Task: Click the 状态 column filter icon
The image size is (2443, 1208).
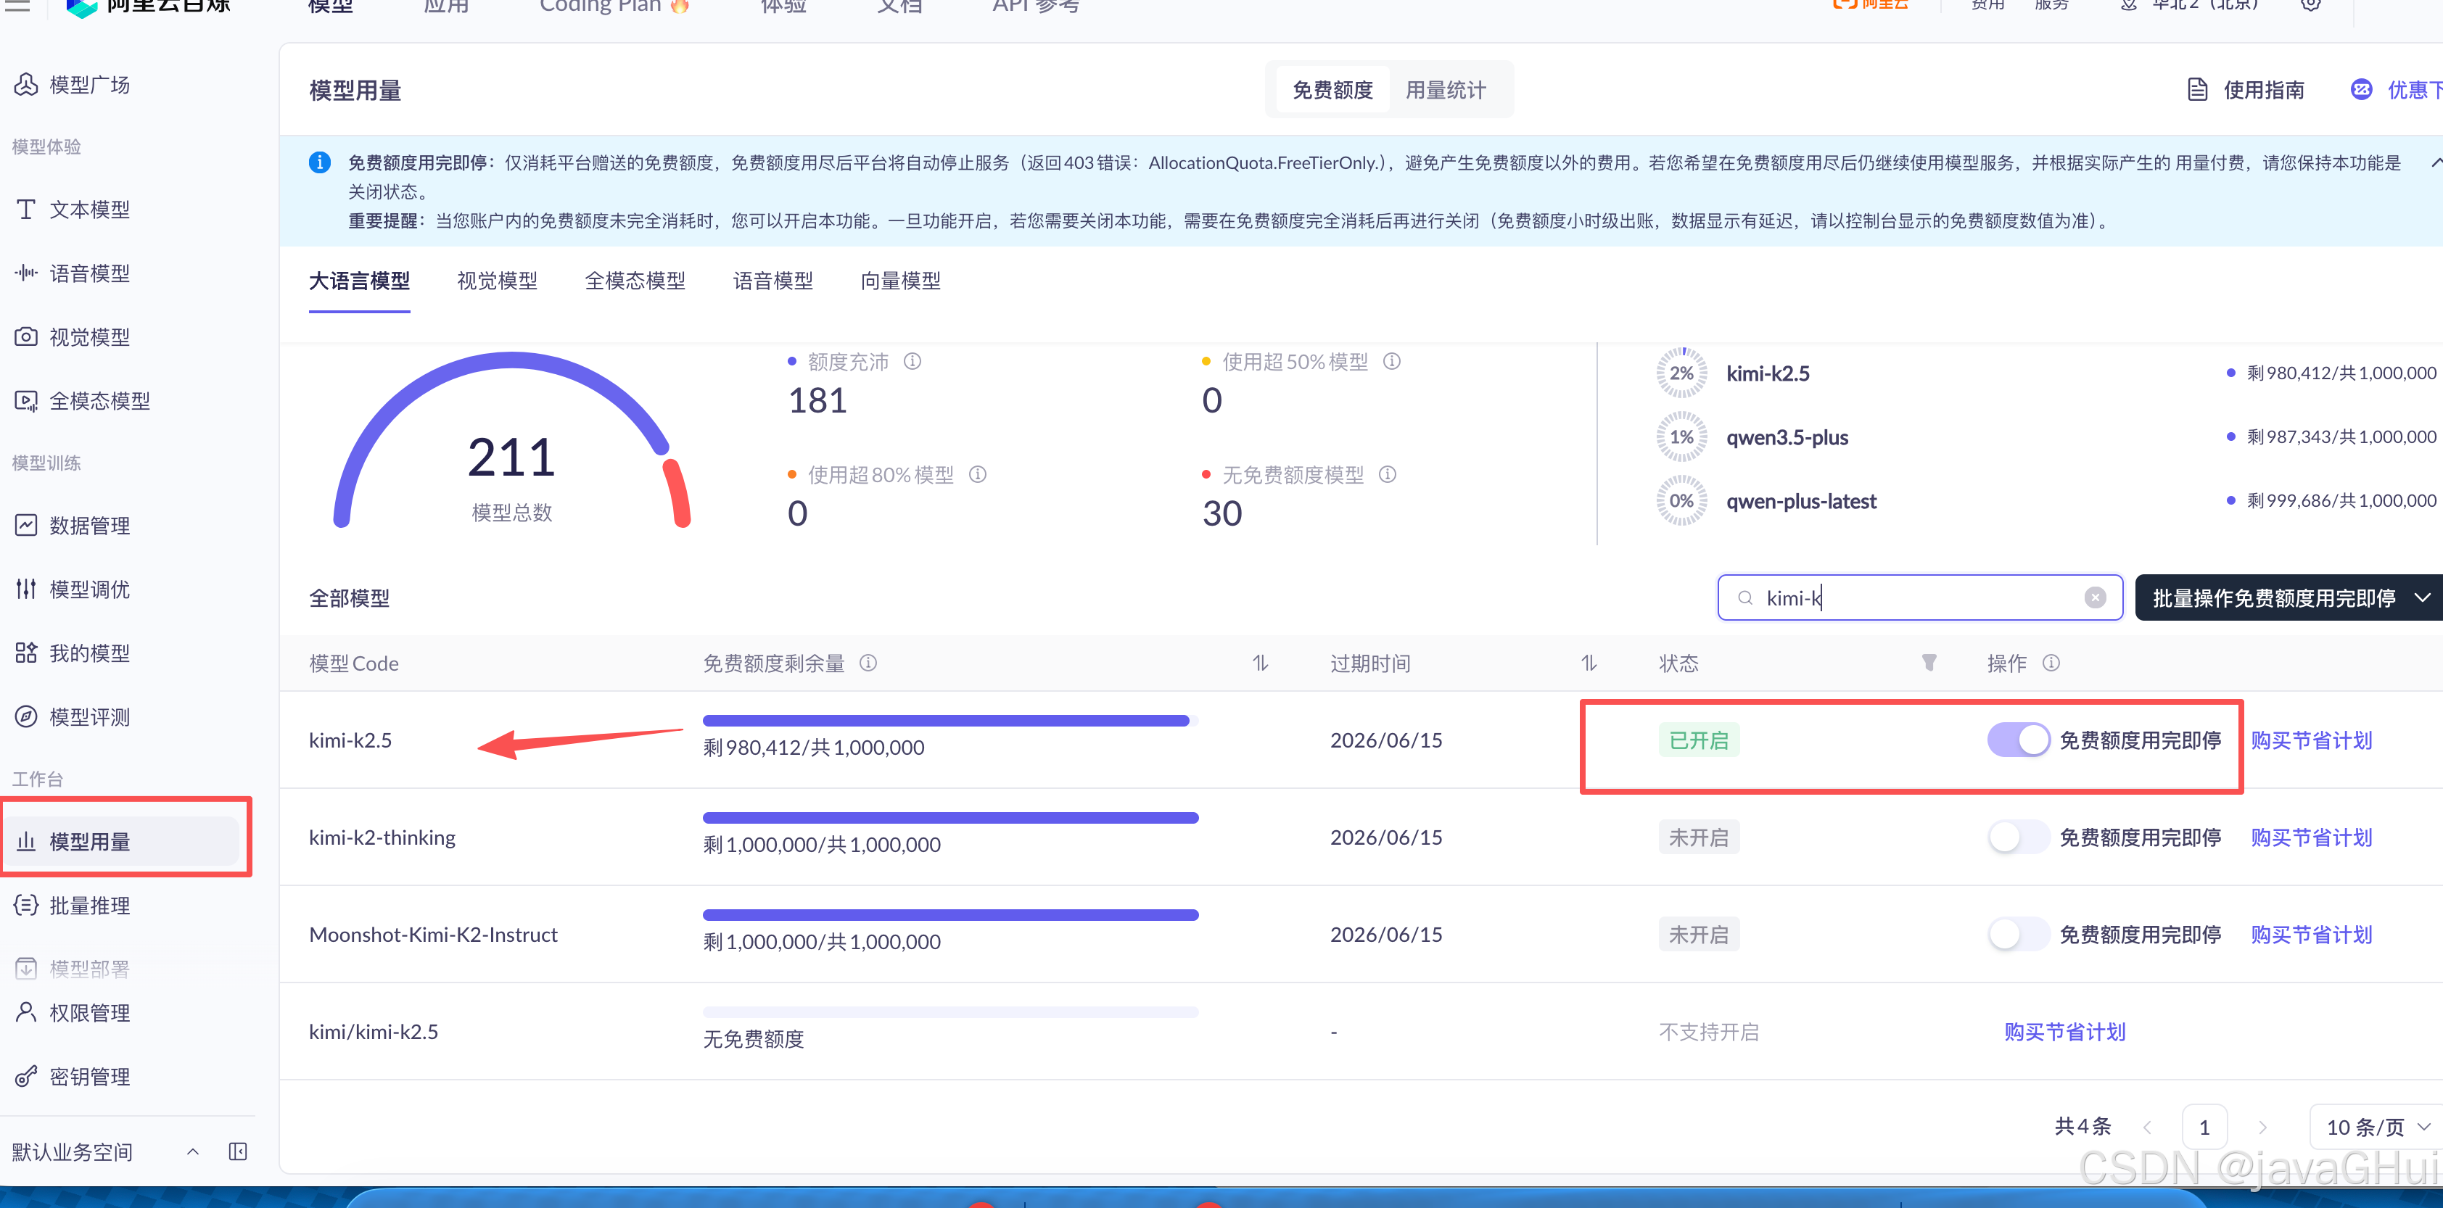Action: click(1928, 663)
